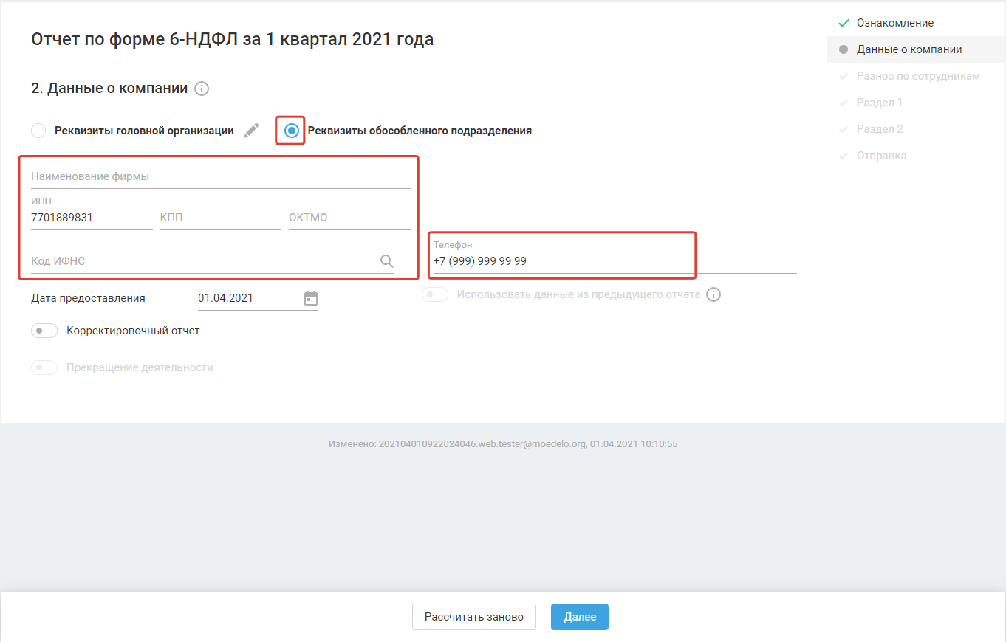
Task: Click the report title for 6-НДФЛ
Action: pyautogui.click(x=233, y=39)
